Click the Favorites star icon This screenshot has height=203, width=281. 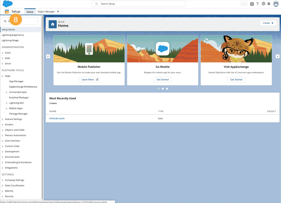click(x=243, y=4)
